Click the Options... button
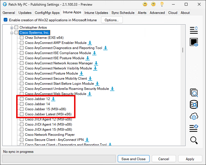This screenshot has height=165, width=206. pyautogui.click(x=112, y=20)
